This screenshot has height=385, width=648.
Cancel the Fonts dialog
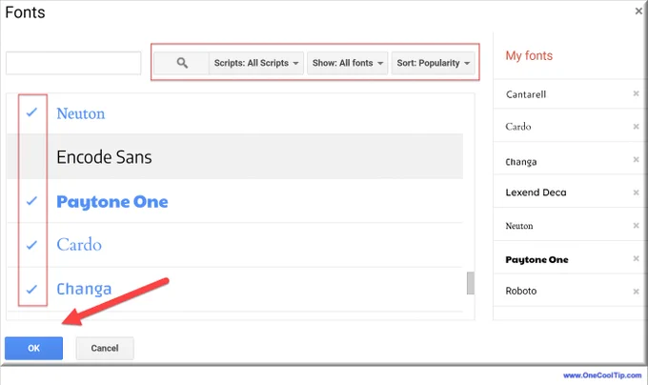coord(105,348)
